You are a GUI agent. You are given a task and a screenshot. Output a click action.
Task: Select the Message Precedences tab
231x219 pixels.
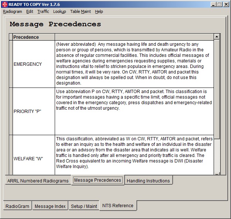(98, 180)
